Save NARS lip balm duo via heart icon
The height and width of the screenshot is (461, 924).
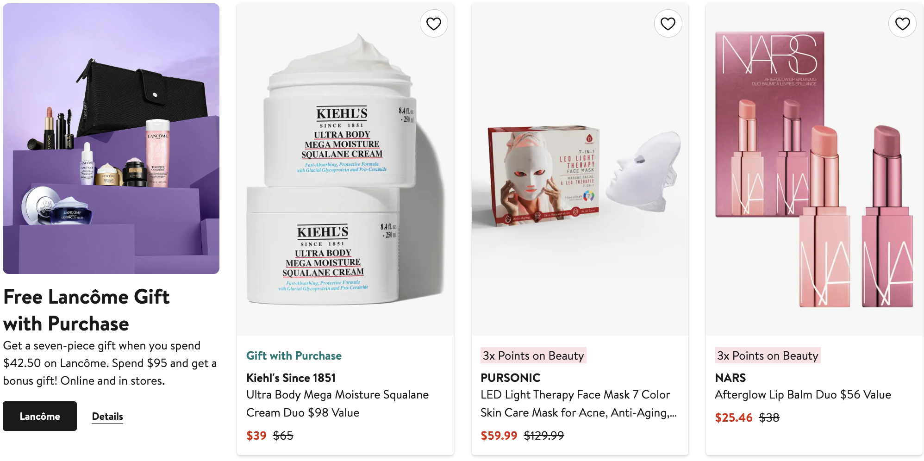902,24
